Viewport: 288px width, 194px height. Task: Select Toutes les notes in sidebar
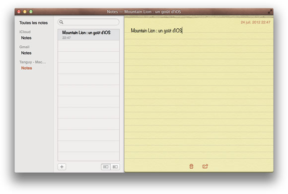pos(33,23)
